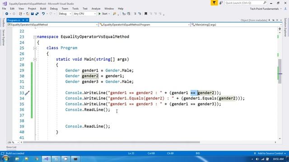
Task: Click the Build succeeded status text
Action: click(x=15, y=153)
